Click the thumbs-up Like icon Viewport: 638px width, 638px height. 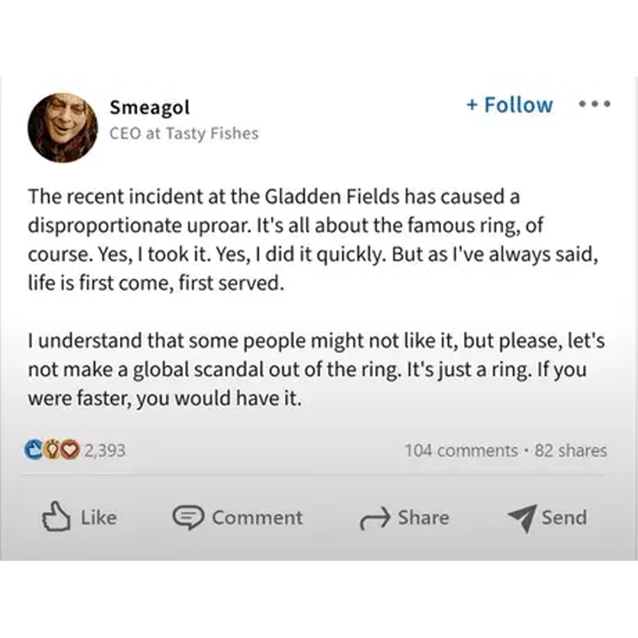[x=56, y=517]
